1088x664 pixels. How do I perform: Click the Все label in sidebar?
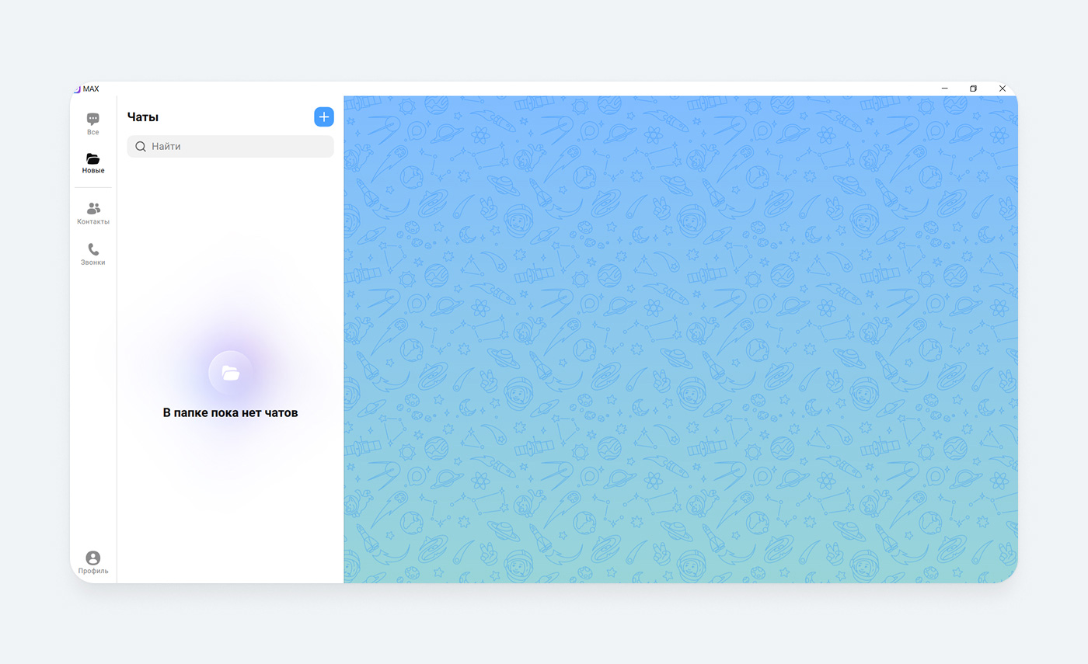point(93,133)
